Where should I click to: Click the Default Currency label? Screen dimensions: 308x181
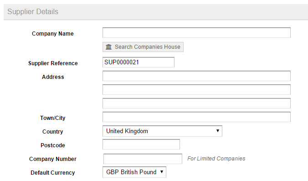pyautogui.click(x=53, y=172)
